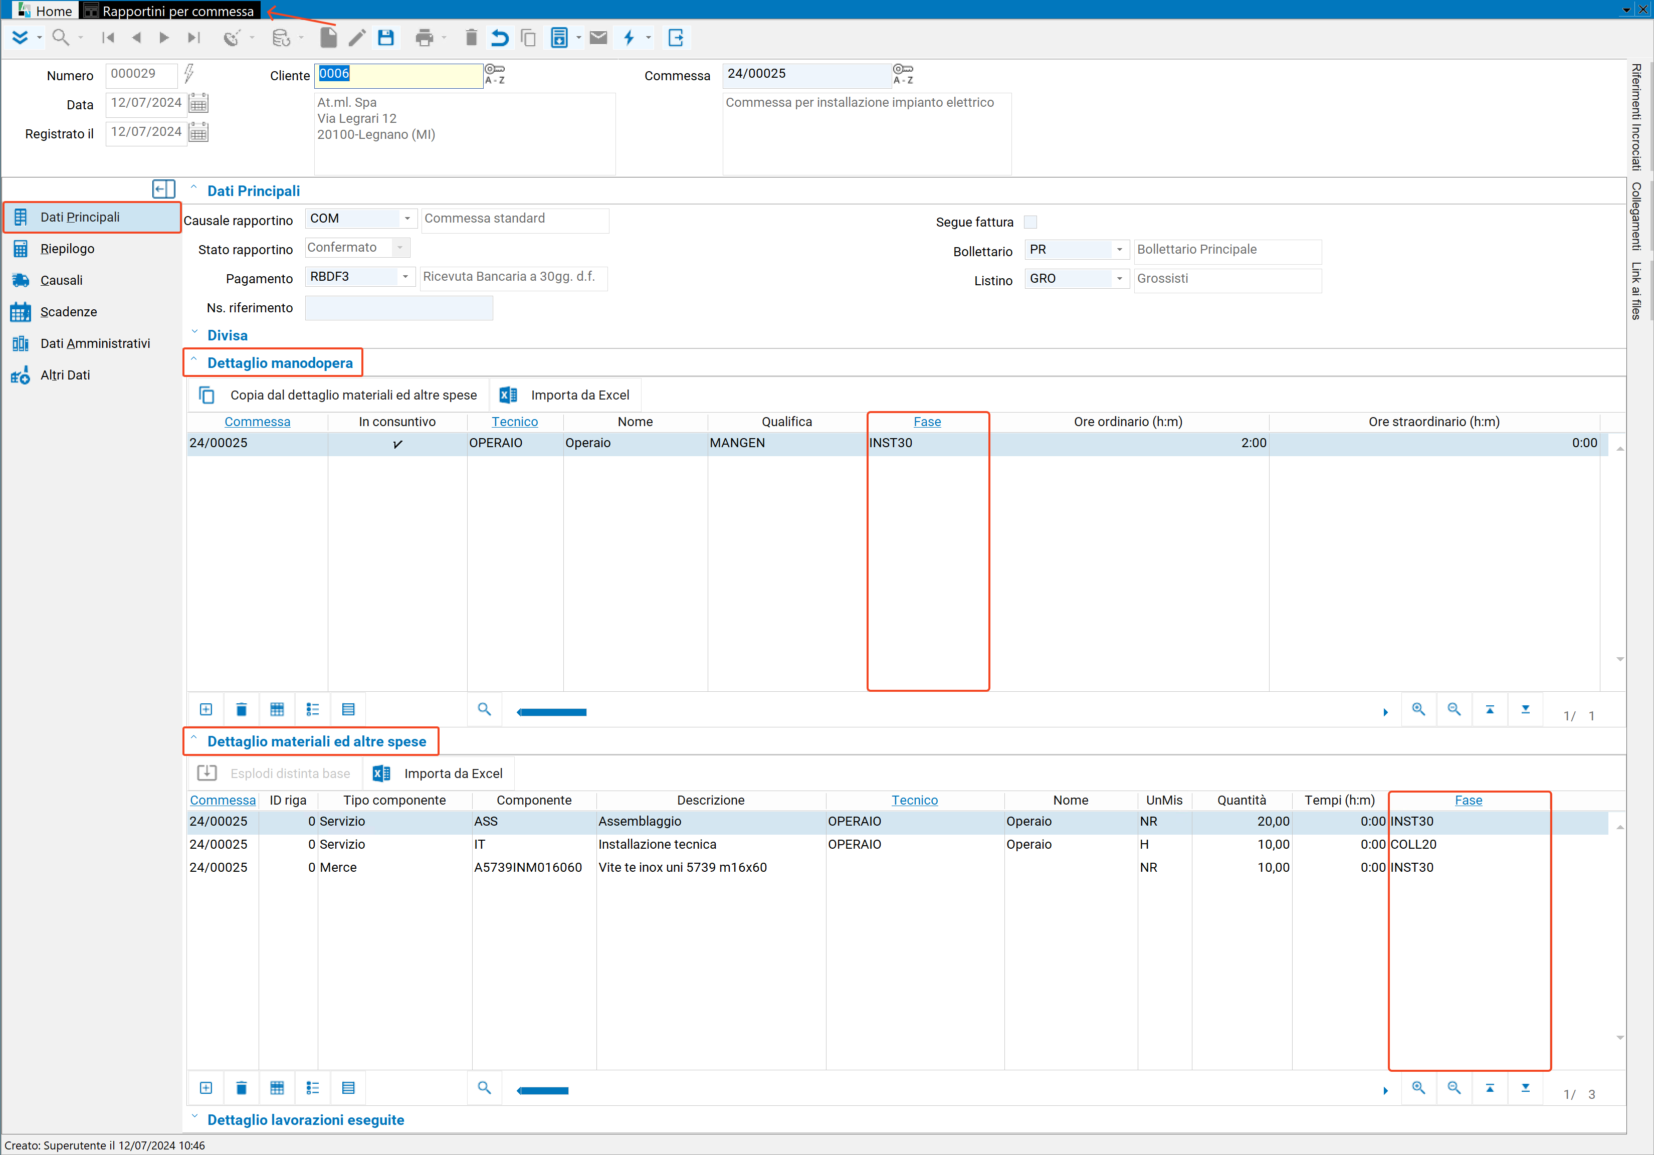Image resolution: width=1654 pixels, height=1155 pixels.
Task: Click the Save floppy disk icon
Action: click(x=386, y=38)
